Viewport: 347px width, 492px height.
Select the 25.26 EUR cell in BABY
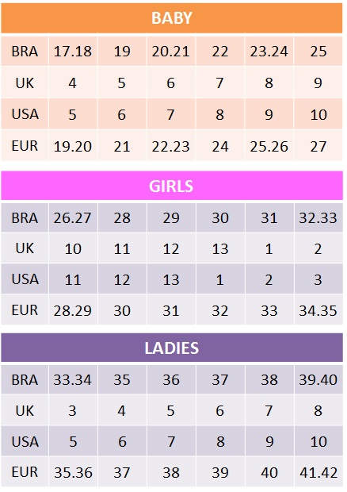click(x=269, y=146)
